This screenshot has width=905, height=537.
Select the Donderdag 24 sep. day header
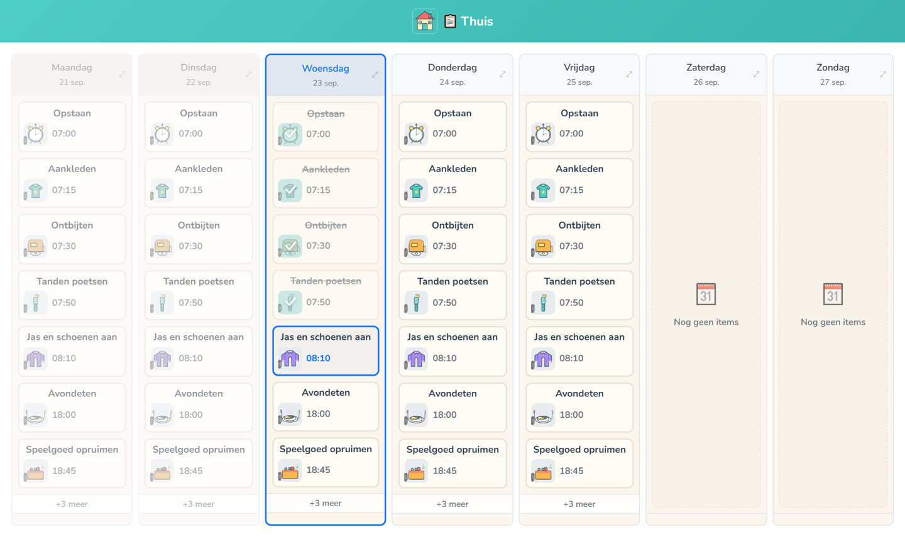click(x=452, y=74)
